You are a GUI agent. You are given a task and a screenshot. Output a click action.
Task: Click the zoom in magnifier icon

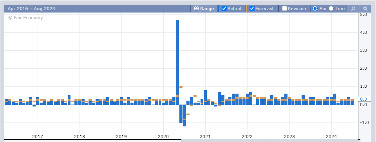[353, 9]
